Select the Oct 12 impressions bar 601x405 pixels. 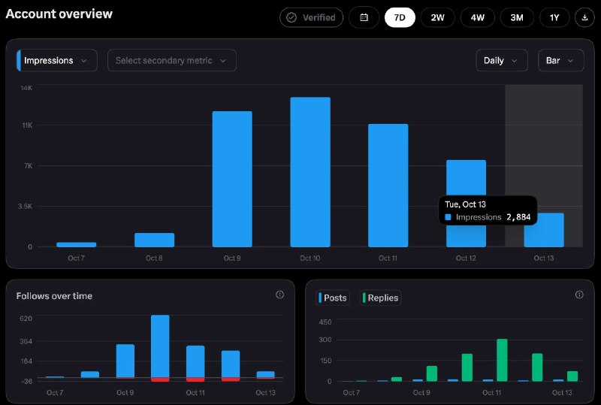click(466, 178)
